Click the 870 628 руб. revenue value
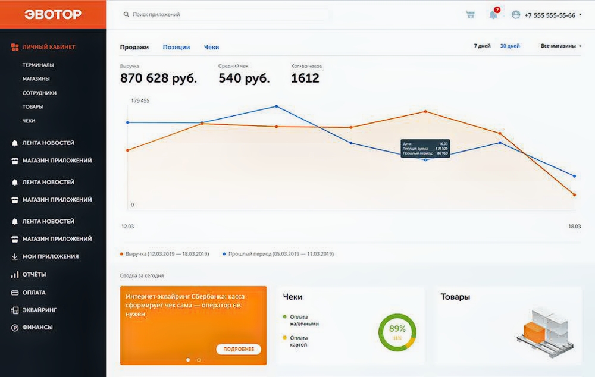 pos(158,78)
